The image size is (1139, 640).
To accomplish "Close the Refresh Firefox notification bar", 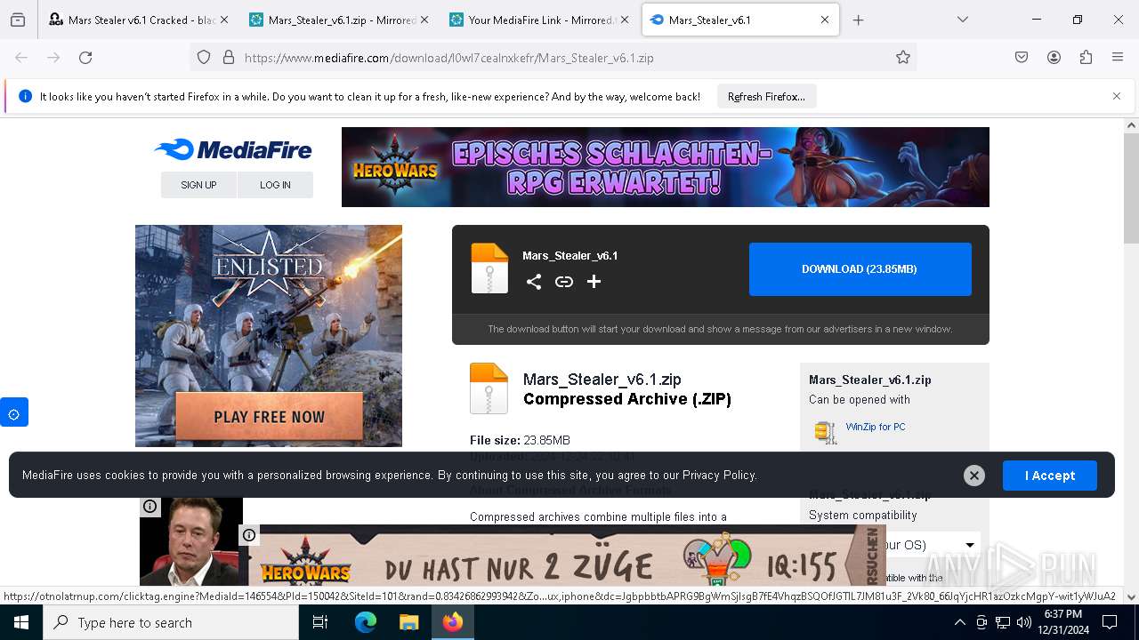I will coord(1117,96).
